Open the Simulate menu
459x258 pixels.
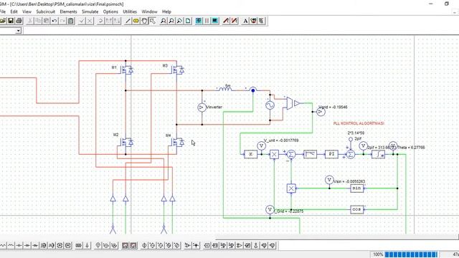coord(90,11)
